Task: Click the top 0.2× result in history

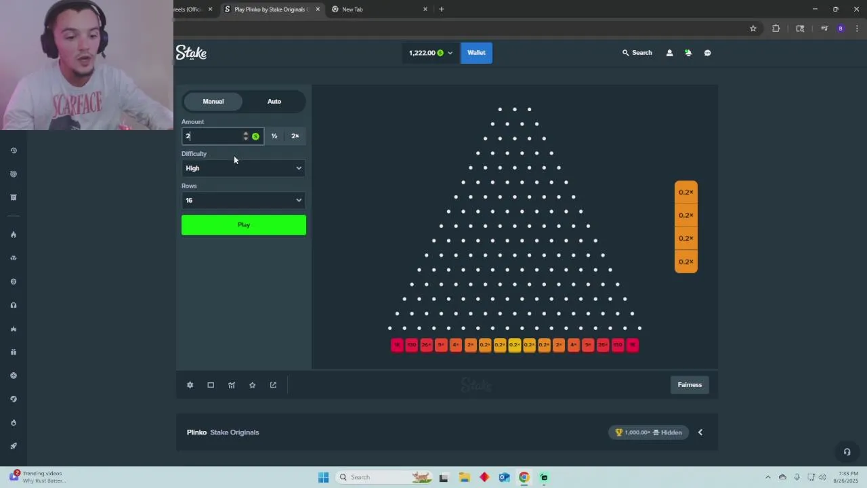Action: tap(686, 192)
